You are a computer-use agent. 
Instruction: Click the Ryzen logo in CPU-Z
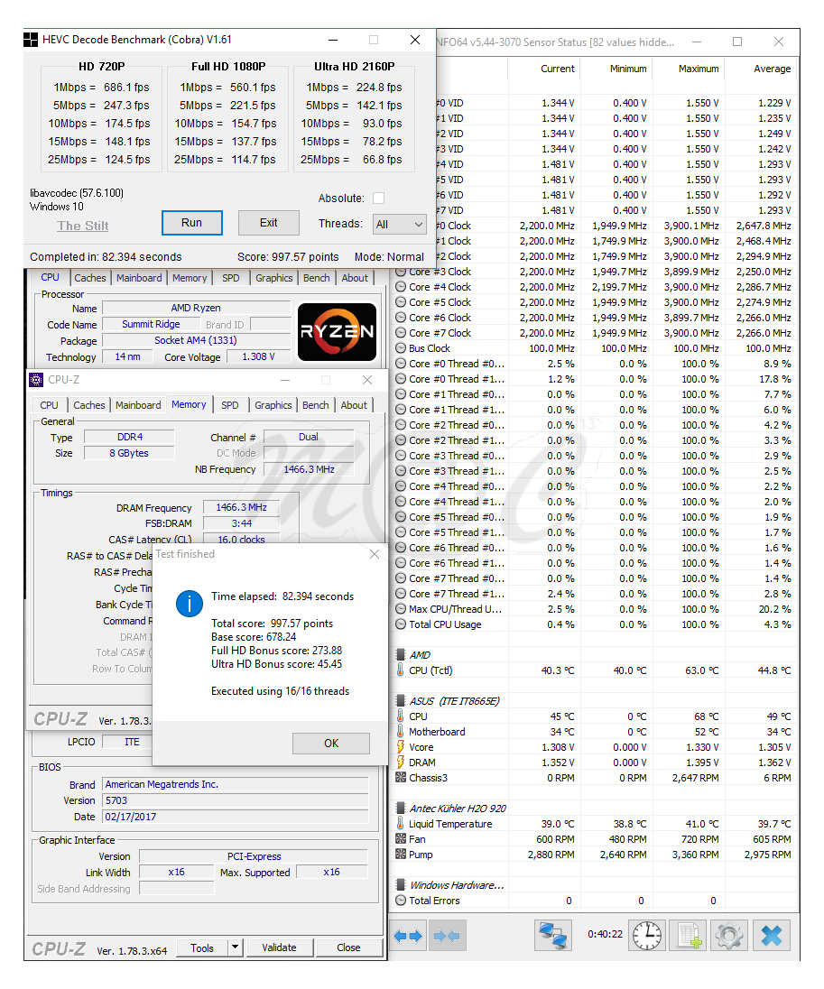337,332
